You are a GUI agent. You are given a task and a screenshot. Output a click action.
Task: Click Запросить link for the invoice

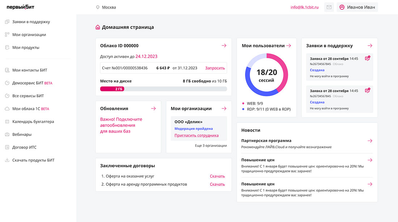pos(215,68)
